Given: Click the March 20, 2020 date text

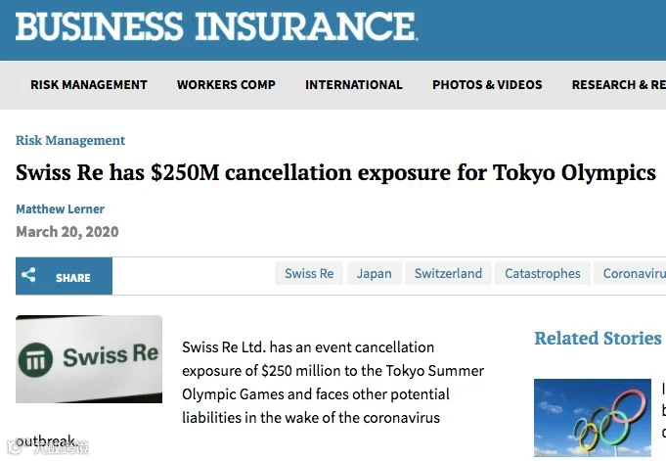Looking at the screenshot, I should pyautogui.click(x=67, y=232).
